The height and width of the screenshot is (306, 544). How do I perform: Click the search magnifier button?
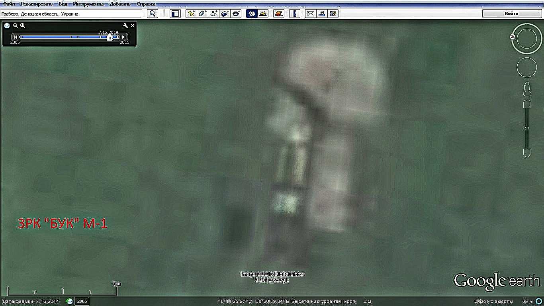point(153,14)
